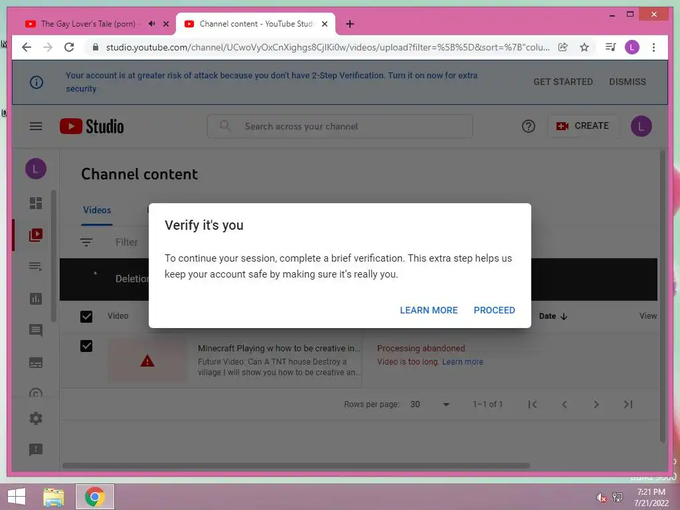Go to the next page of results
Image resolution: width=680 pixels, height=510 pixels.
coord(596,404)
